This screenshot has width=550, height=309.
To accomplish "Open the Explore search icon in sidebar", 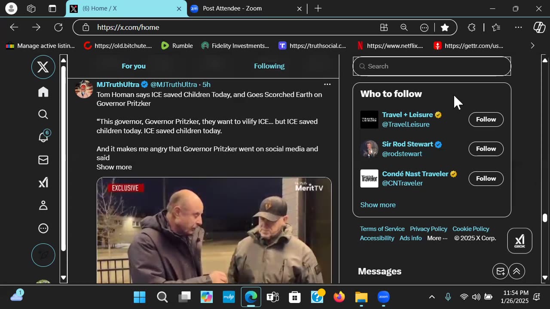I will (x=43, y=114).
